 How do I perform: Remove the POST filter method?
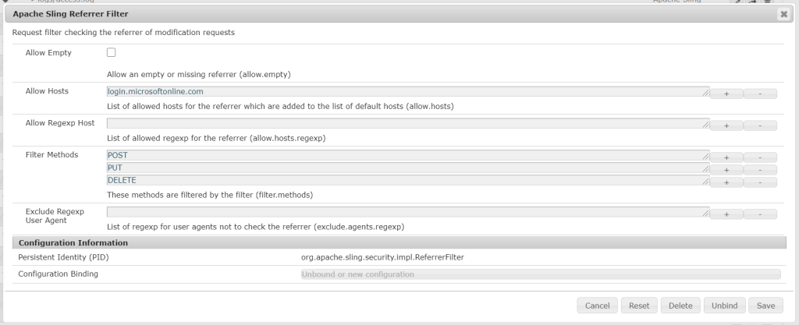coord(760,157)
